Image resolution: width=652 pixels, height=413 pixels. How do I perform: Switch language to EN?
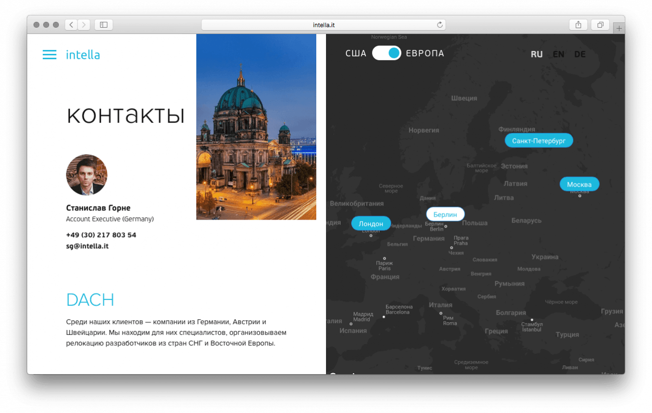point(559,54)
